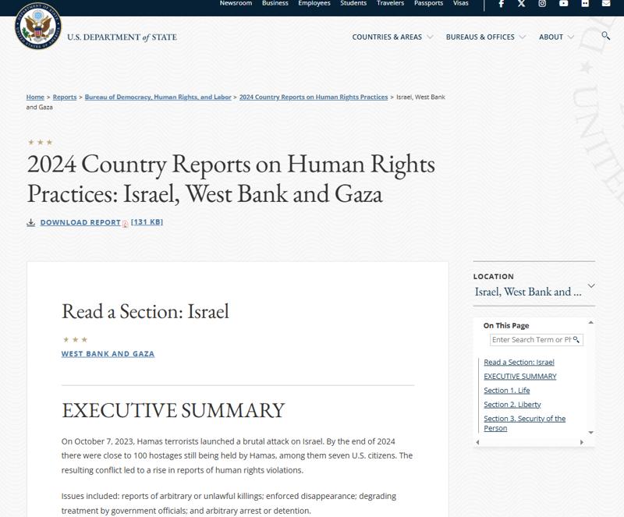Jump to Section 1. Life
The image size is (624, 517).
[x=506, y=391]
